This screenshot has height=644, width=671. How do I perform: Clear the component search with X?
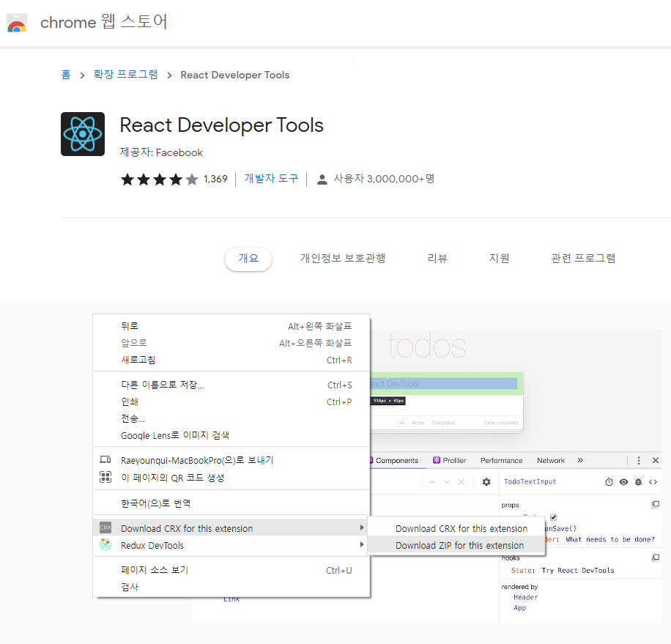coord(461,482)
